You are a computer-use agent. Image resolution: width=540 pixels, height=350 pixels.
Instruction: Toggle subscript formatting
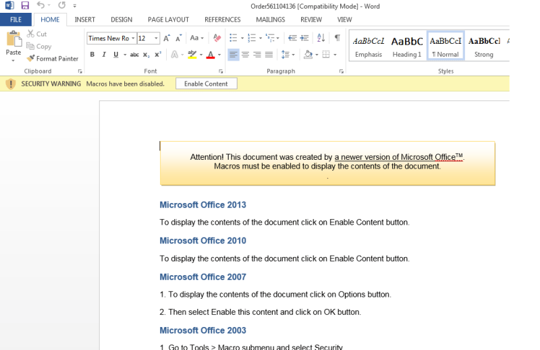146,55
